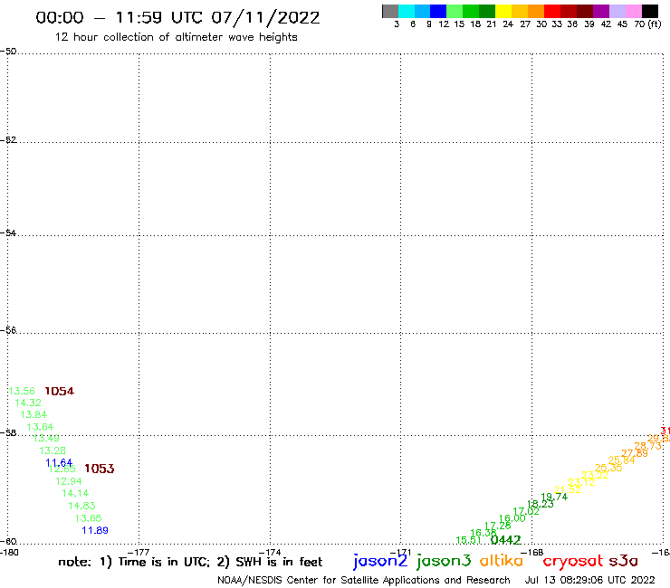Click the "cryosat" satellite legend label
The image size is (670, 588).
point(573,561)
